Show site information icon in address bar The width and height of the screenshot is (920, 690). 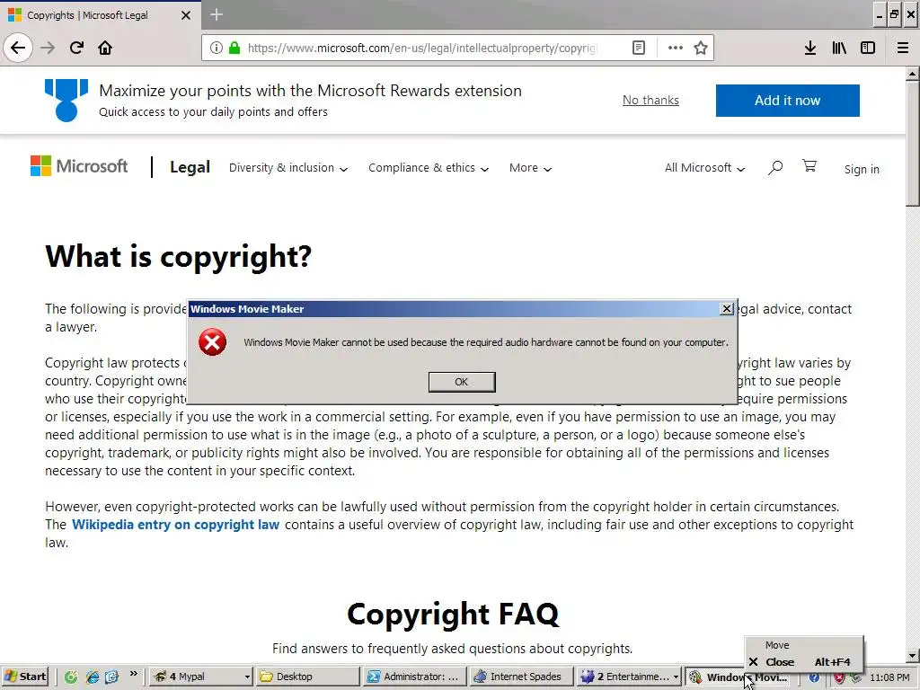pos(217,48)
